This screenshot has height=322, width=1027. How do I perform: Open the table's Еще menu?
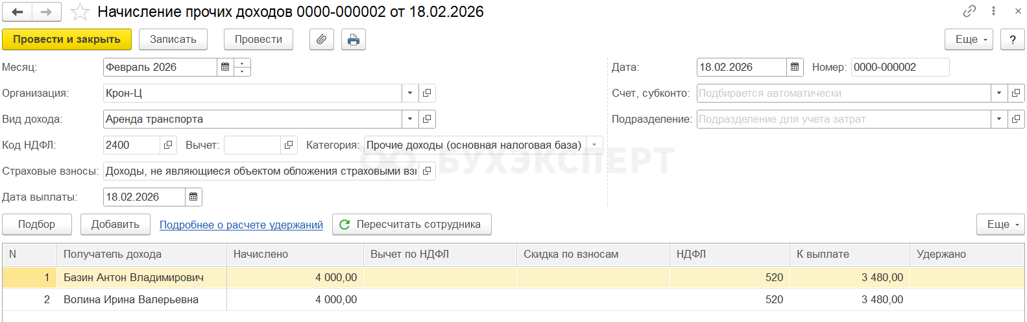1001,225
